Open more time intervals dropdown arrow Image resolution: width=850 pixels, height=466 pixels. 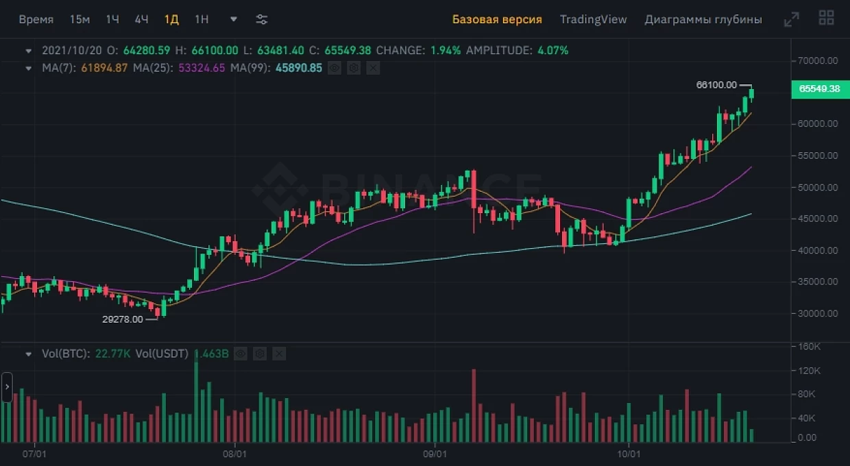tap(234, 19)
